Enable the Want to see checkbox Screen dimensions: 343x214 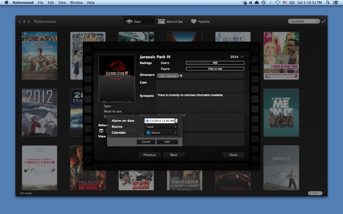[101, 111]
